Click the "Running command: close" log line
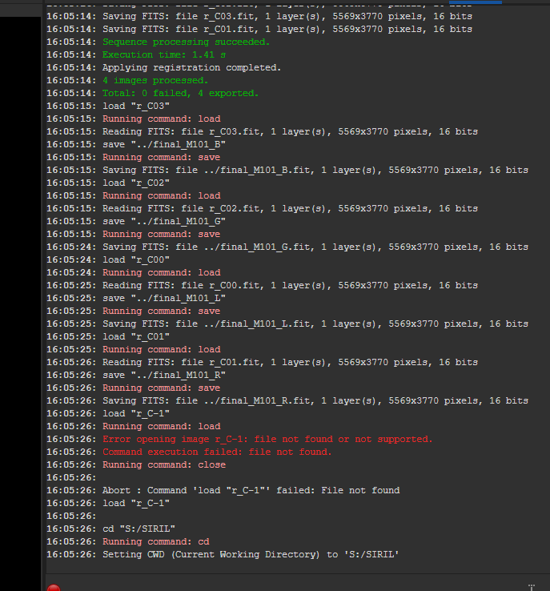 163,464
